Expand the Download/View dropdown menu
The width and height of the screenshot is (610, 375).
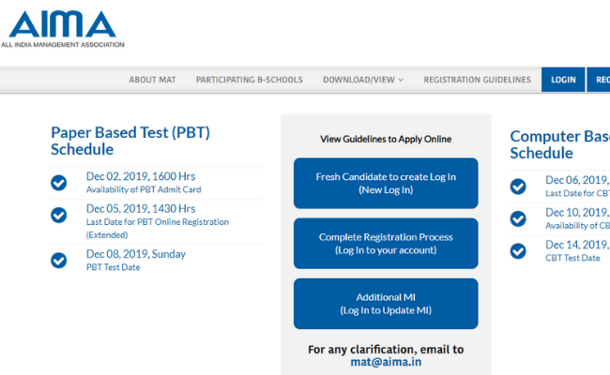362,80
